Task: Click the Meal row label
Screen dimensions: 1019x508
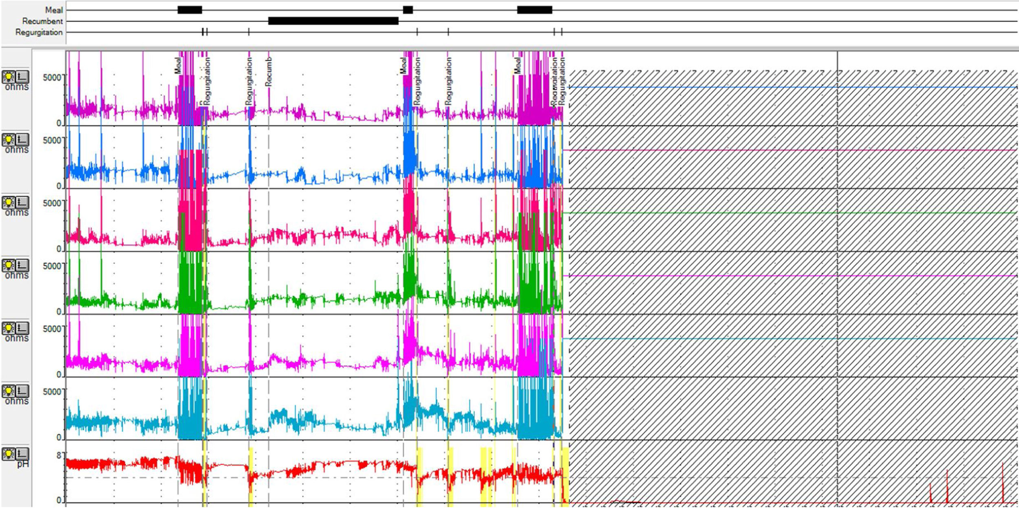Action: pos(54,10)
